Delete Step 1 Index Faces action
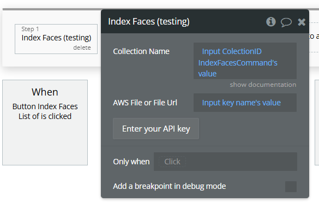319x214 pixels. coord(82,47)
